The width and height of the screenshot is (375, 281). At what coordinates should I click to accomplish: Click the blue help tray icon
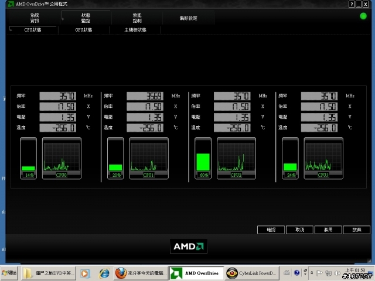(x=297, y=273)
